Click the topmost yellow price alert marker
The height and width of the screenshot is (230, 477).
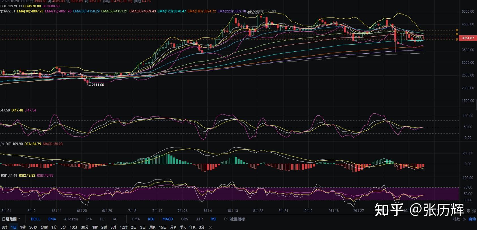[x=457, y=30]
